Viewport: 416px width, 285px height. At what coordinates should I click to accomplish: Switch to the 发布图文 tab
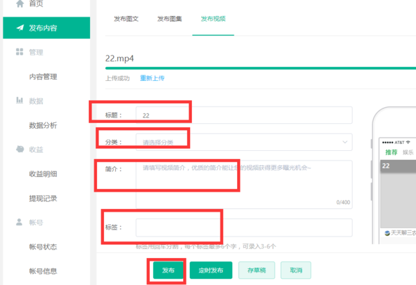(126, 19)
